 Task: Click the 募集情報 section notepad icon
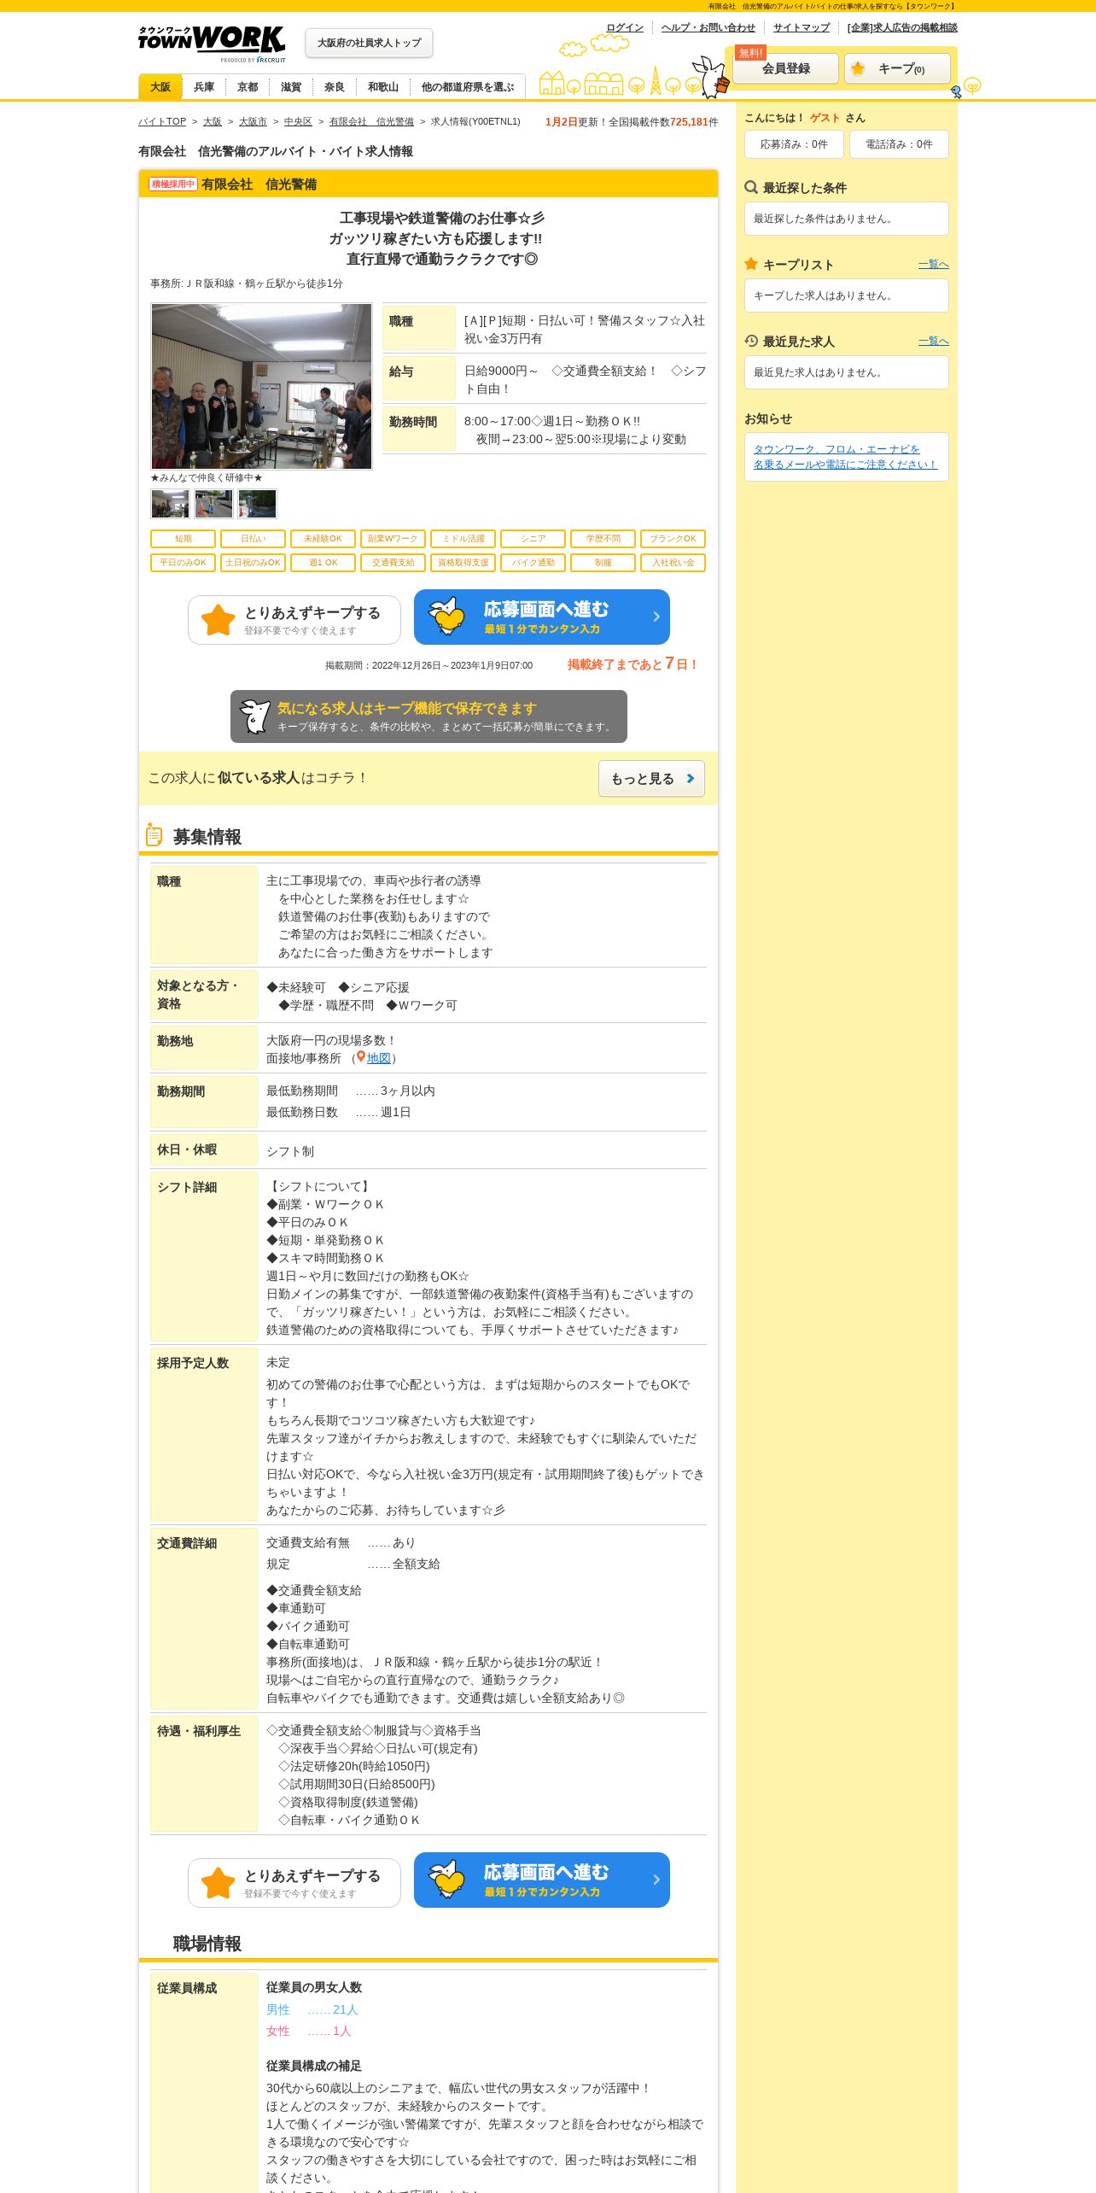click(154, 835)
